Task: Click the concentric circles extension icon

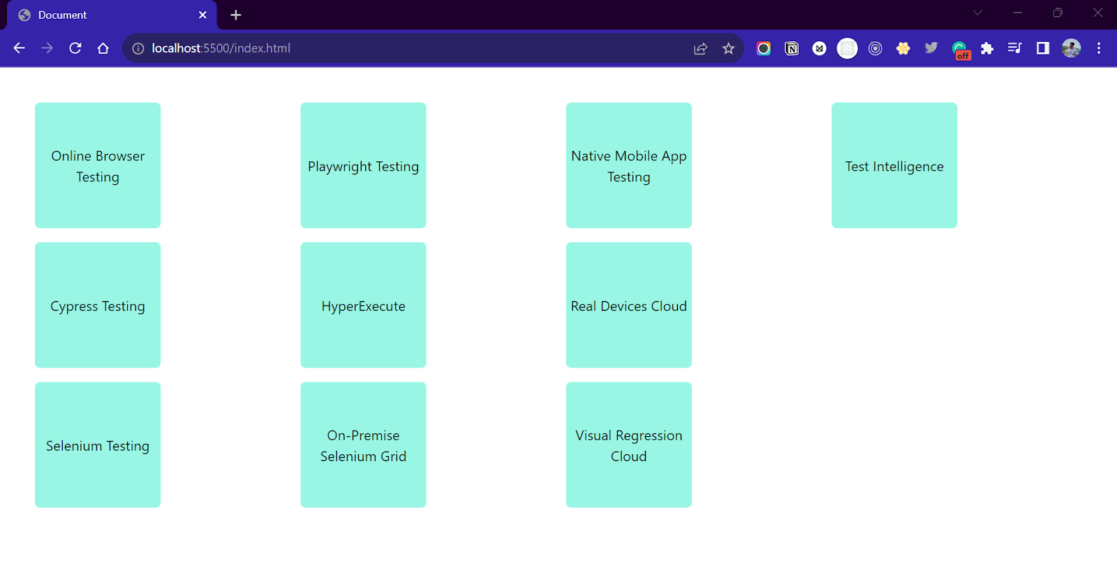Action: [x=875, y=48]
